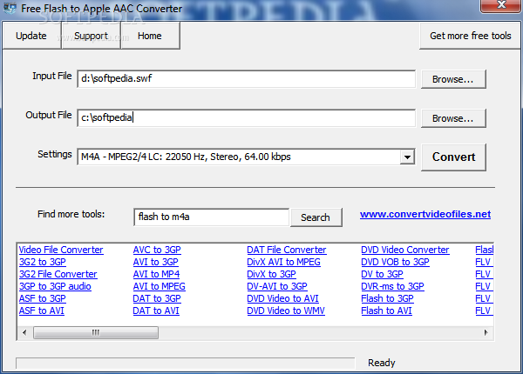Open DVD Video to AVI link
The width and height of the screenshot is (523, 374).
282,298
